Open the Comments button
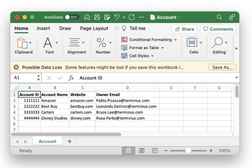The image size is (252, 168). [x=218, y=29]
